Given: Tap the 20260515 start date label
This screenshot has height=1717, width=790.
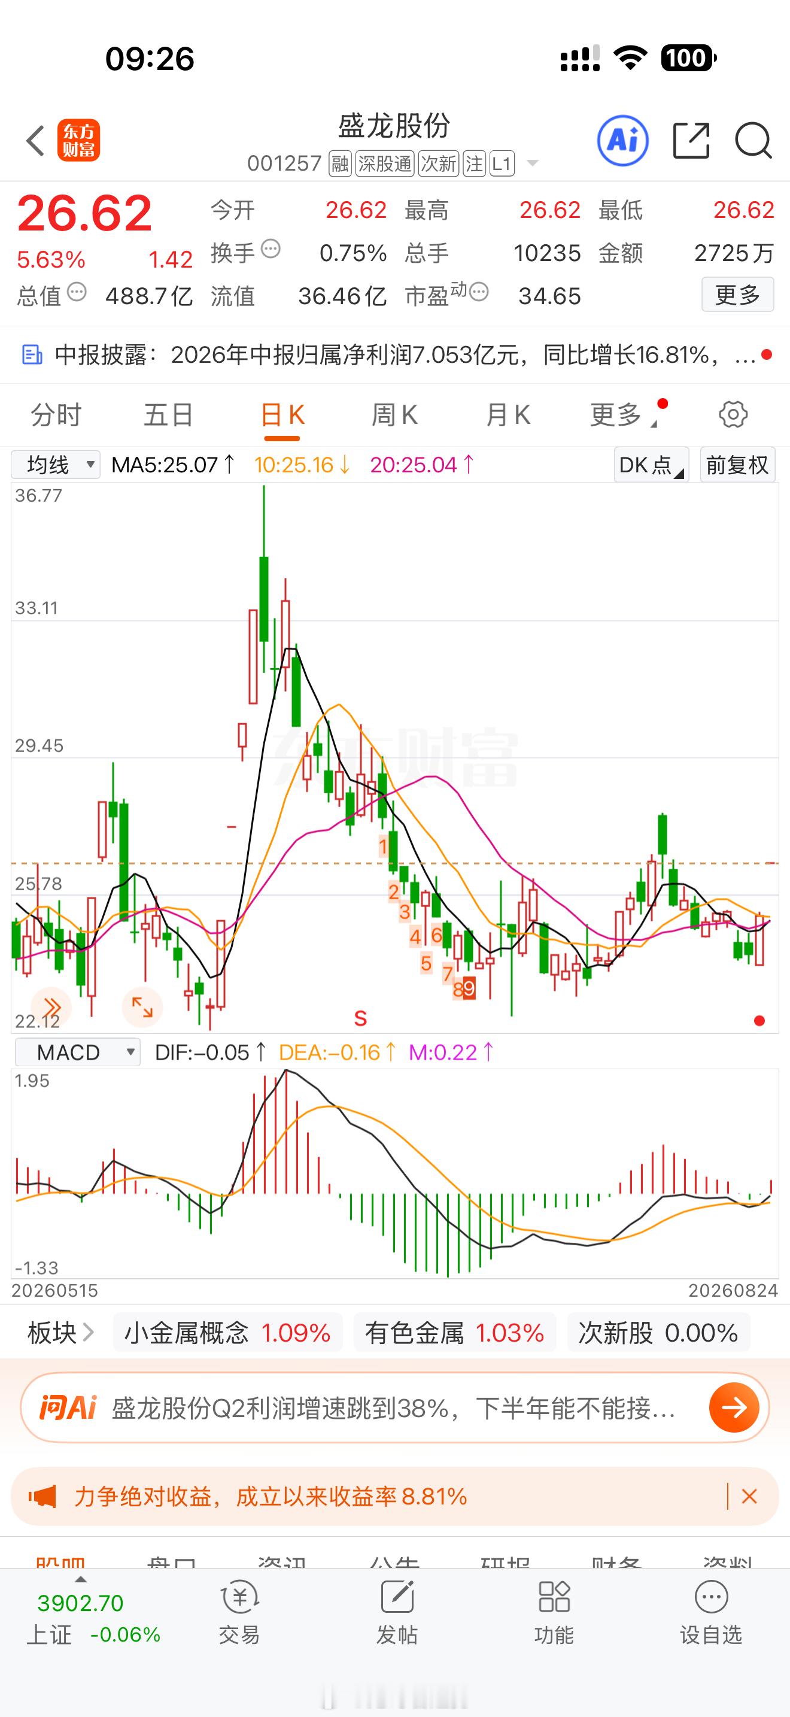Looking at the screenshot, I should coord(54,1290).
